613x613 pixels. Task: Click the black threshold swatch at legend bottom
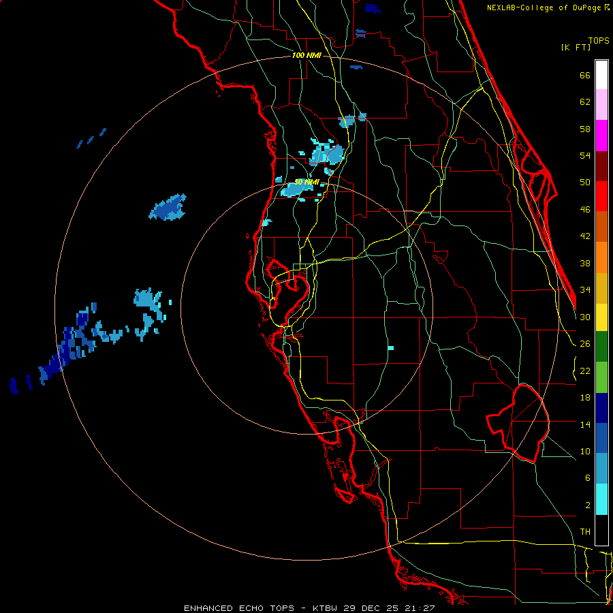(x=601, y=530)
